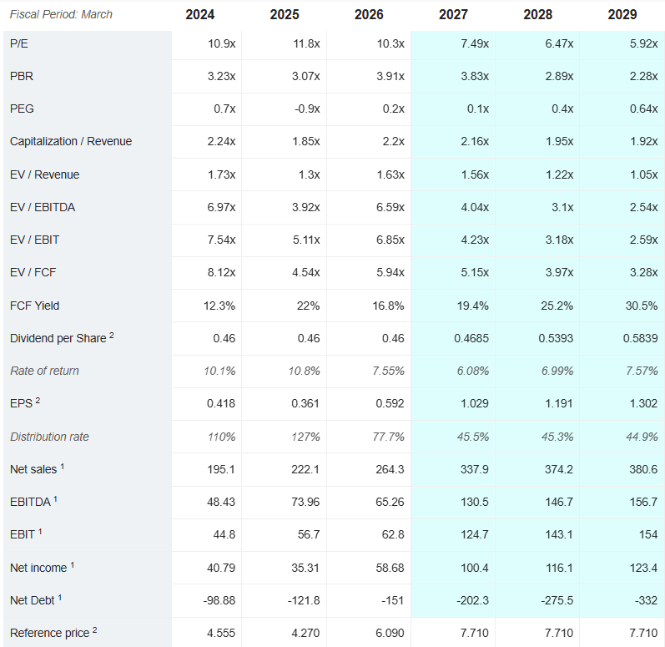The width and height of the screenshot is (665, 647).
Task: Click the PBR value 2.89x
Action: (559, 76)
